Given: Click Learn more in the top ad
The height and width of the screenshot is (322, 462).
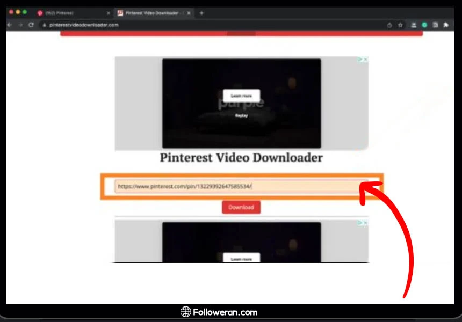Looking at the screenshot, I should pyautogui.click(x=241, y=96).
